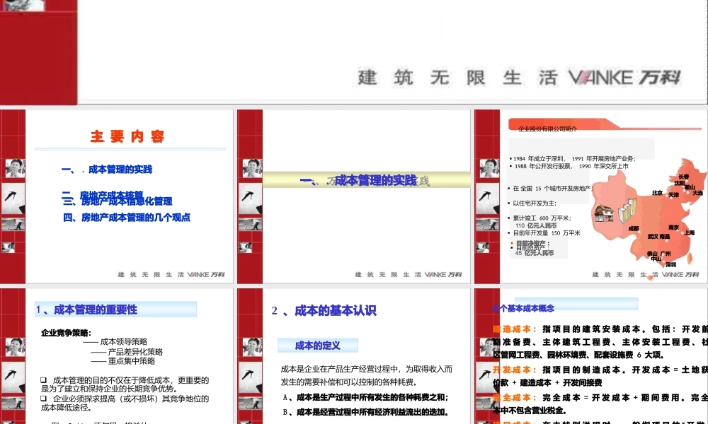Click the 建造成本 orange term
This screenshot has height=424, width=708.
point(515,329)
